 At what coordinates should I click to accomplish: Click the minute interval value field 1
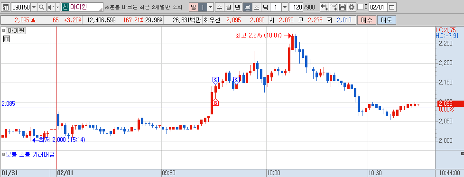[276, 7]
